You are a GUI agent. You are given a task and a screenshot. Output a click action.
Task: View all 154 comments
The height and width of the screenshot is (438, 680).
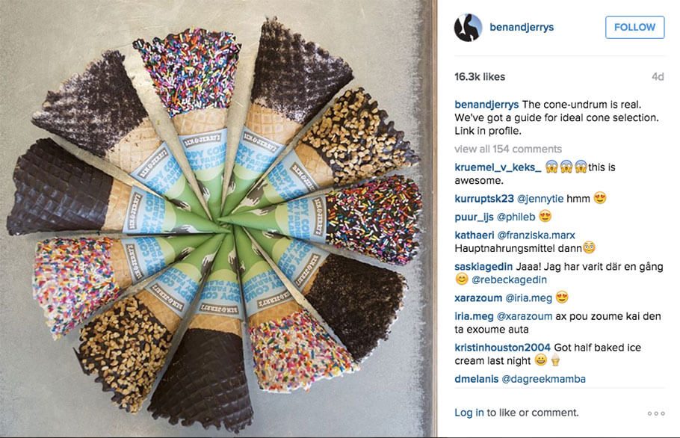coord(508,149)
